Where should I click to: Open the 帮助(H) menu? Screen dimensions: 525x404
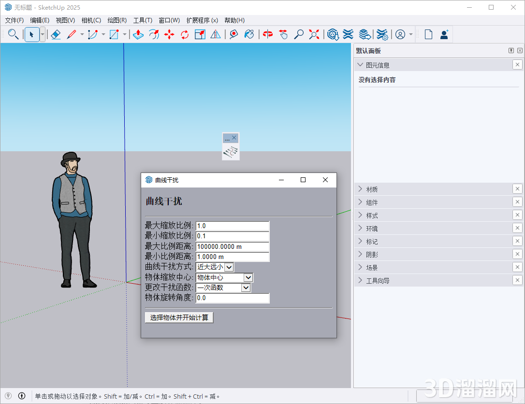click(234, 20)
